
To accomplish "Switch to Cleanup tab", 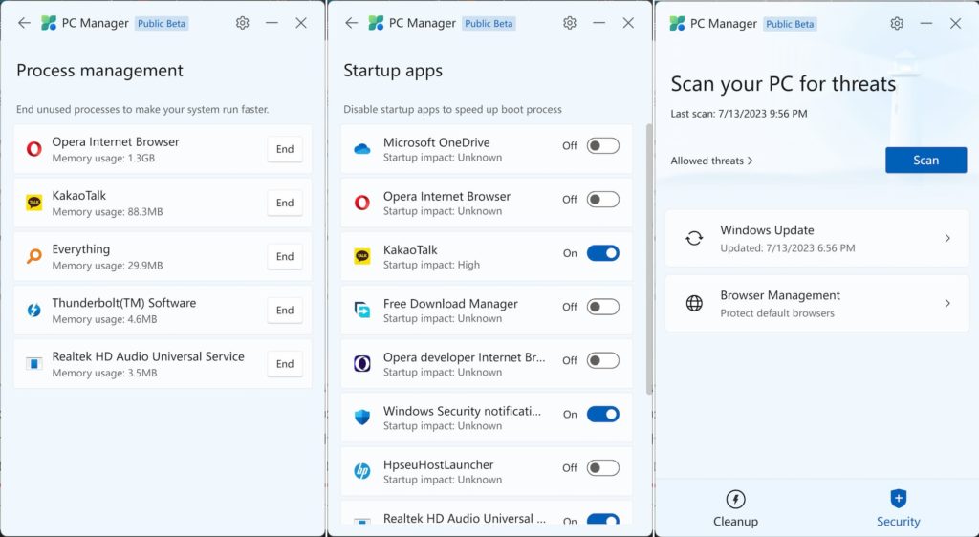I will [735, 509].
